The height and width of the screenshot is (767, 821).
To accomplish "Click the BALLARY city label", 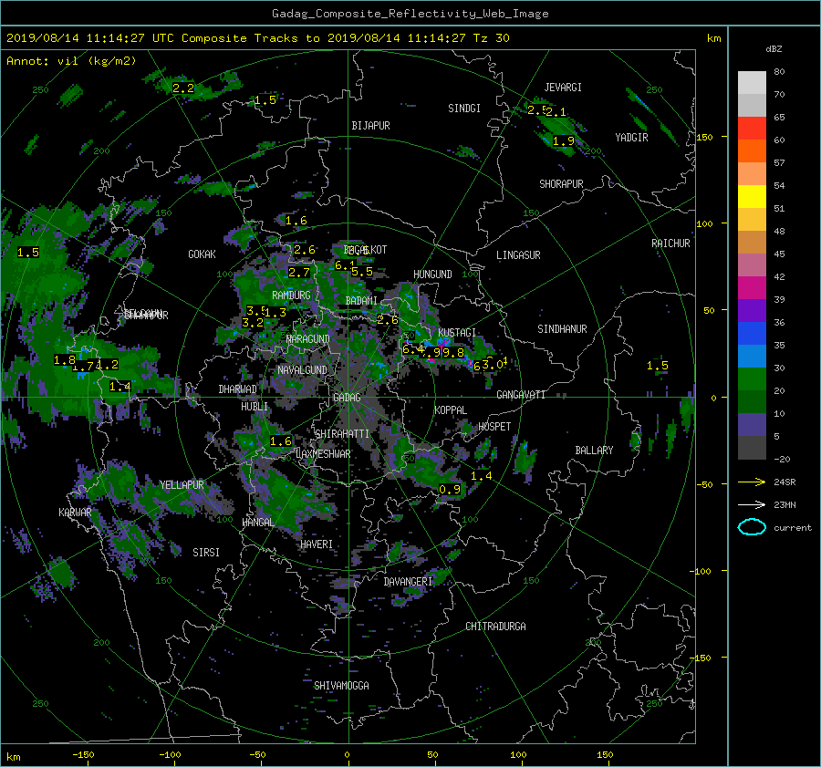I will click(x=594, y=451).
